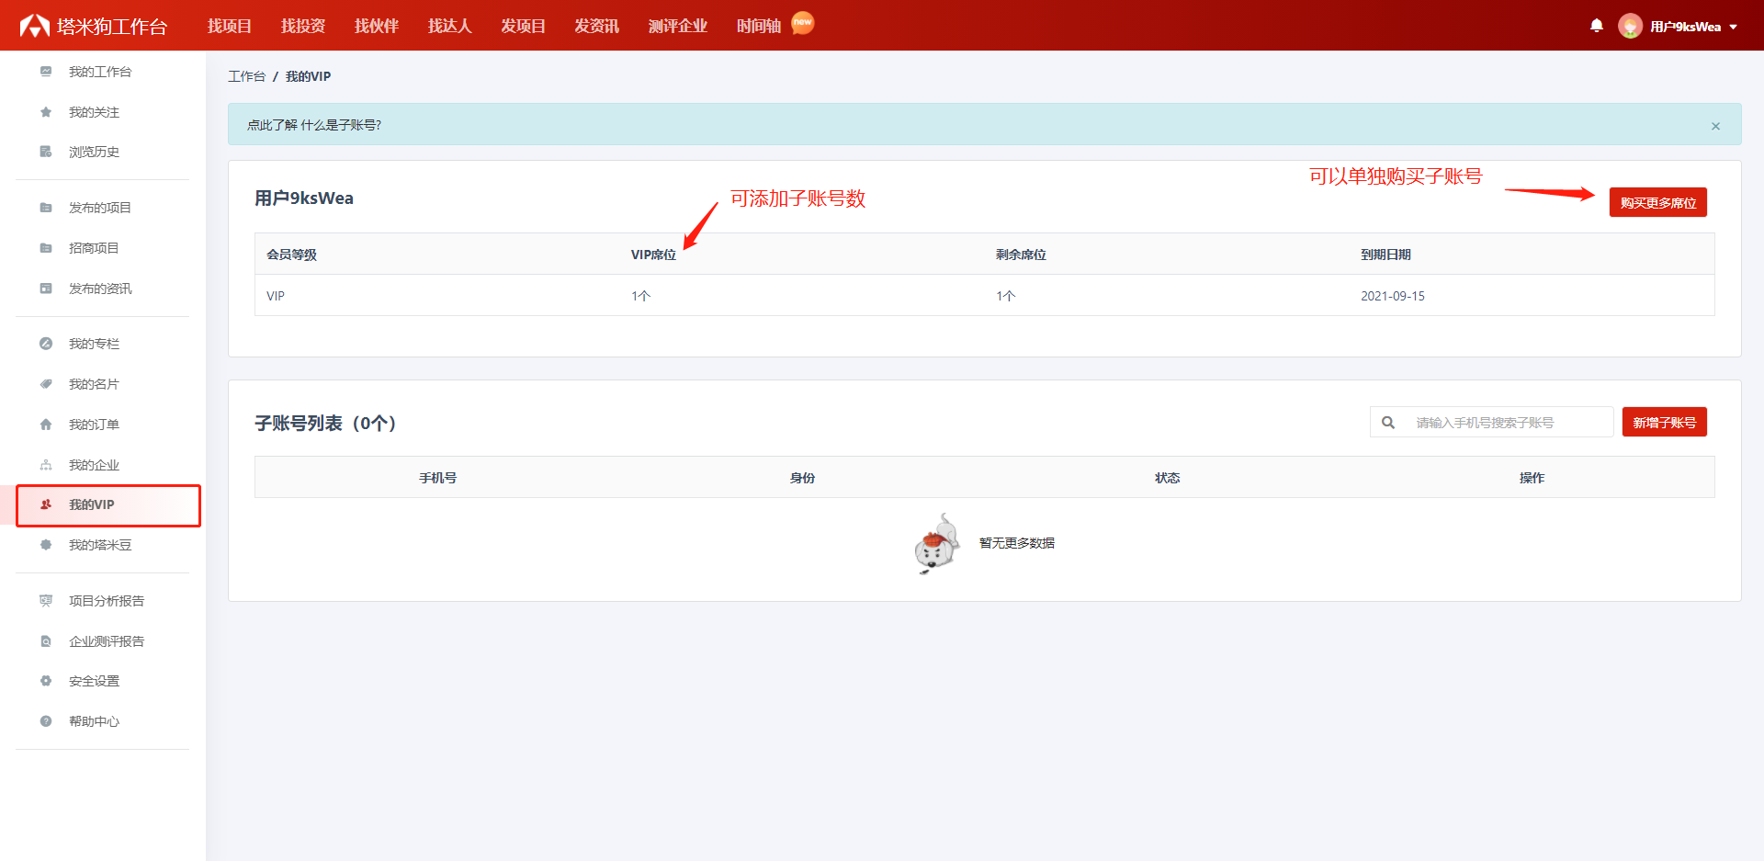Screen dimensions: 1764x861
Task: Click the star icon for 我的关注
Action: click(46, 112)
